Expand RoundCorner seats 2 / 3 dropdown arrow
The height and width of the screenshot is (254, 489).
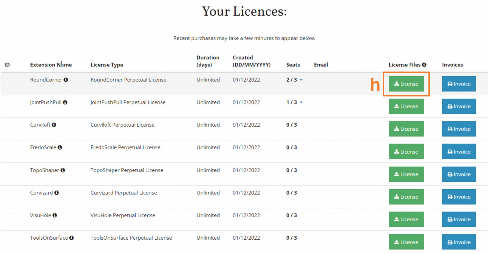[301, 80]
